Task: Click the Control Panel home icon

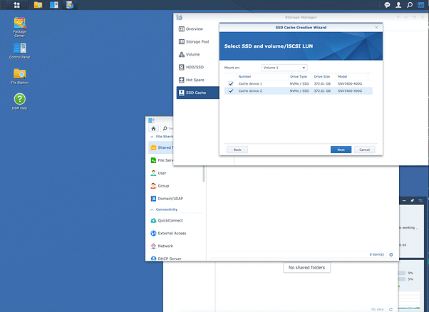Action: 154,128
